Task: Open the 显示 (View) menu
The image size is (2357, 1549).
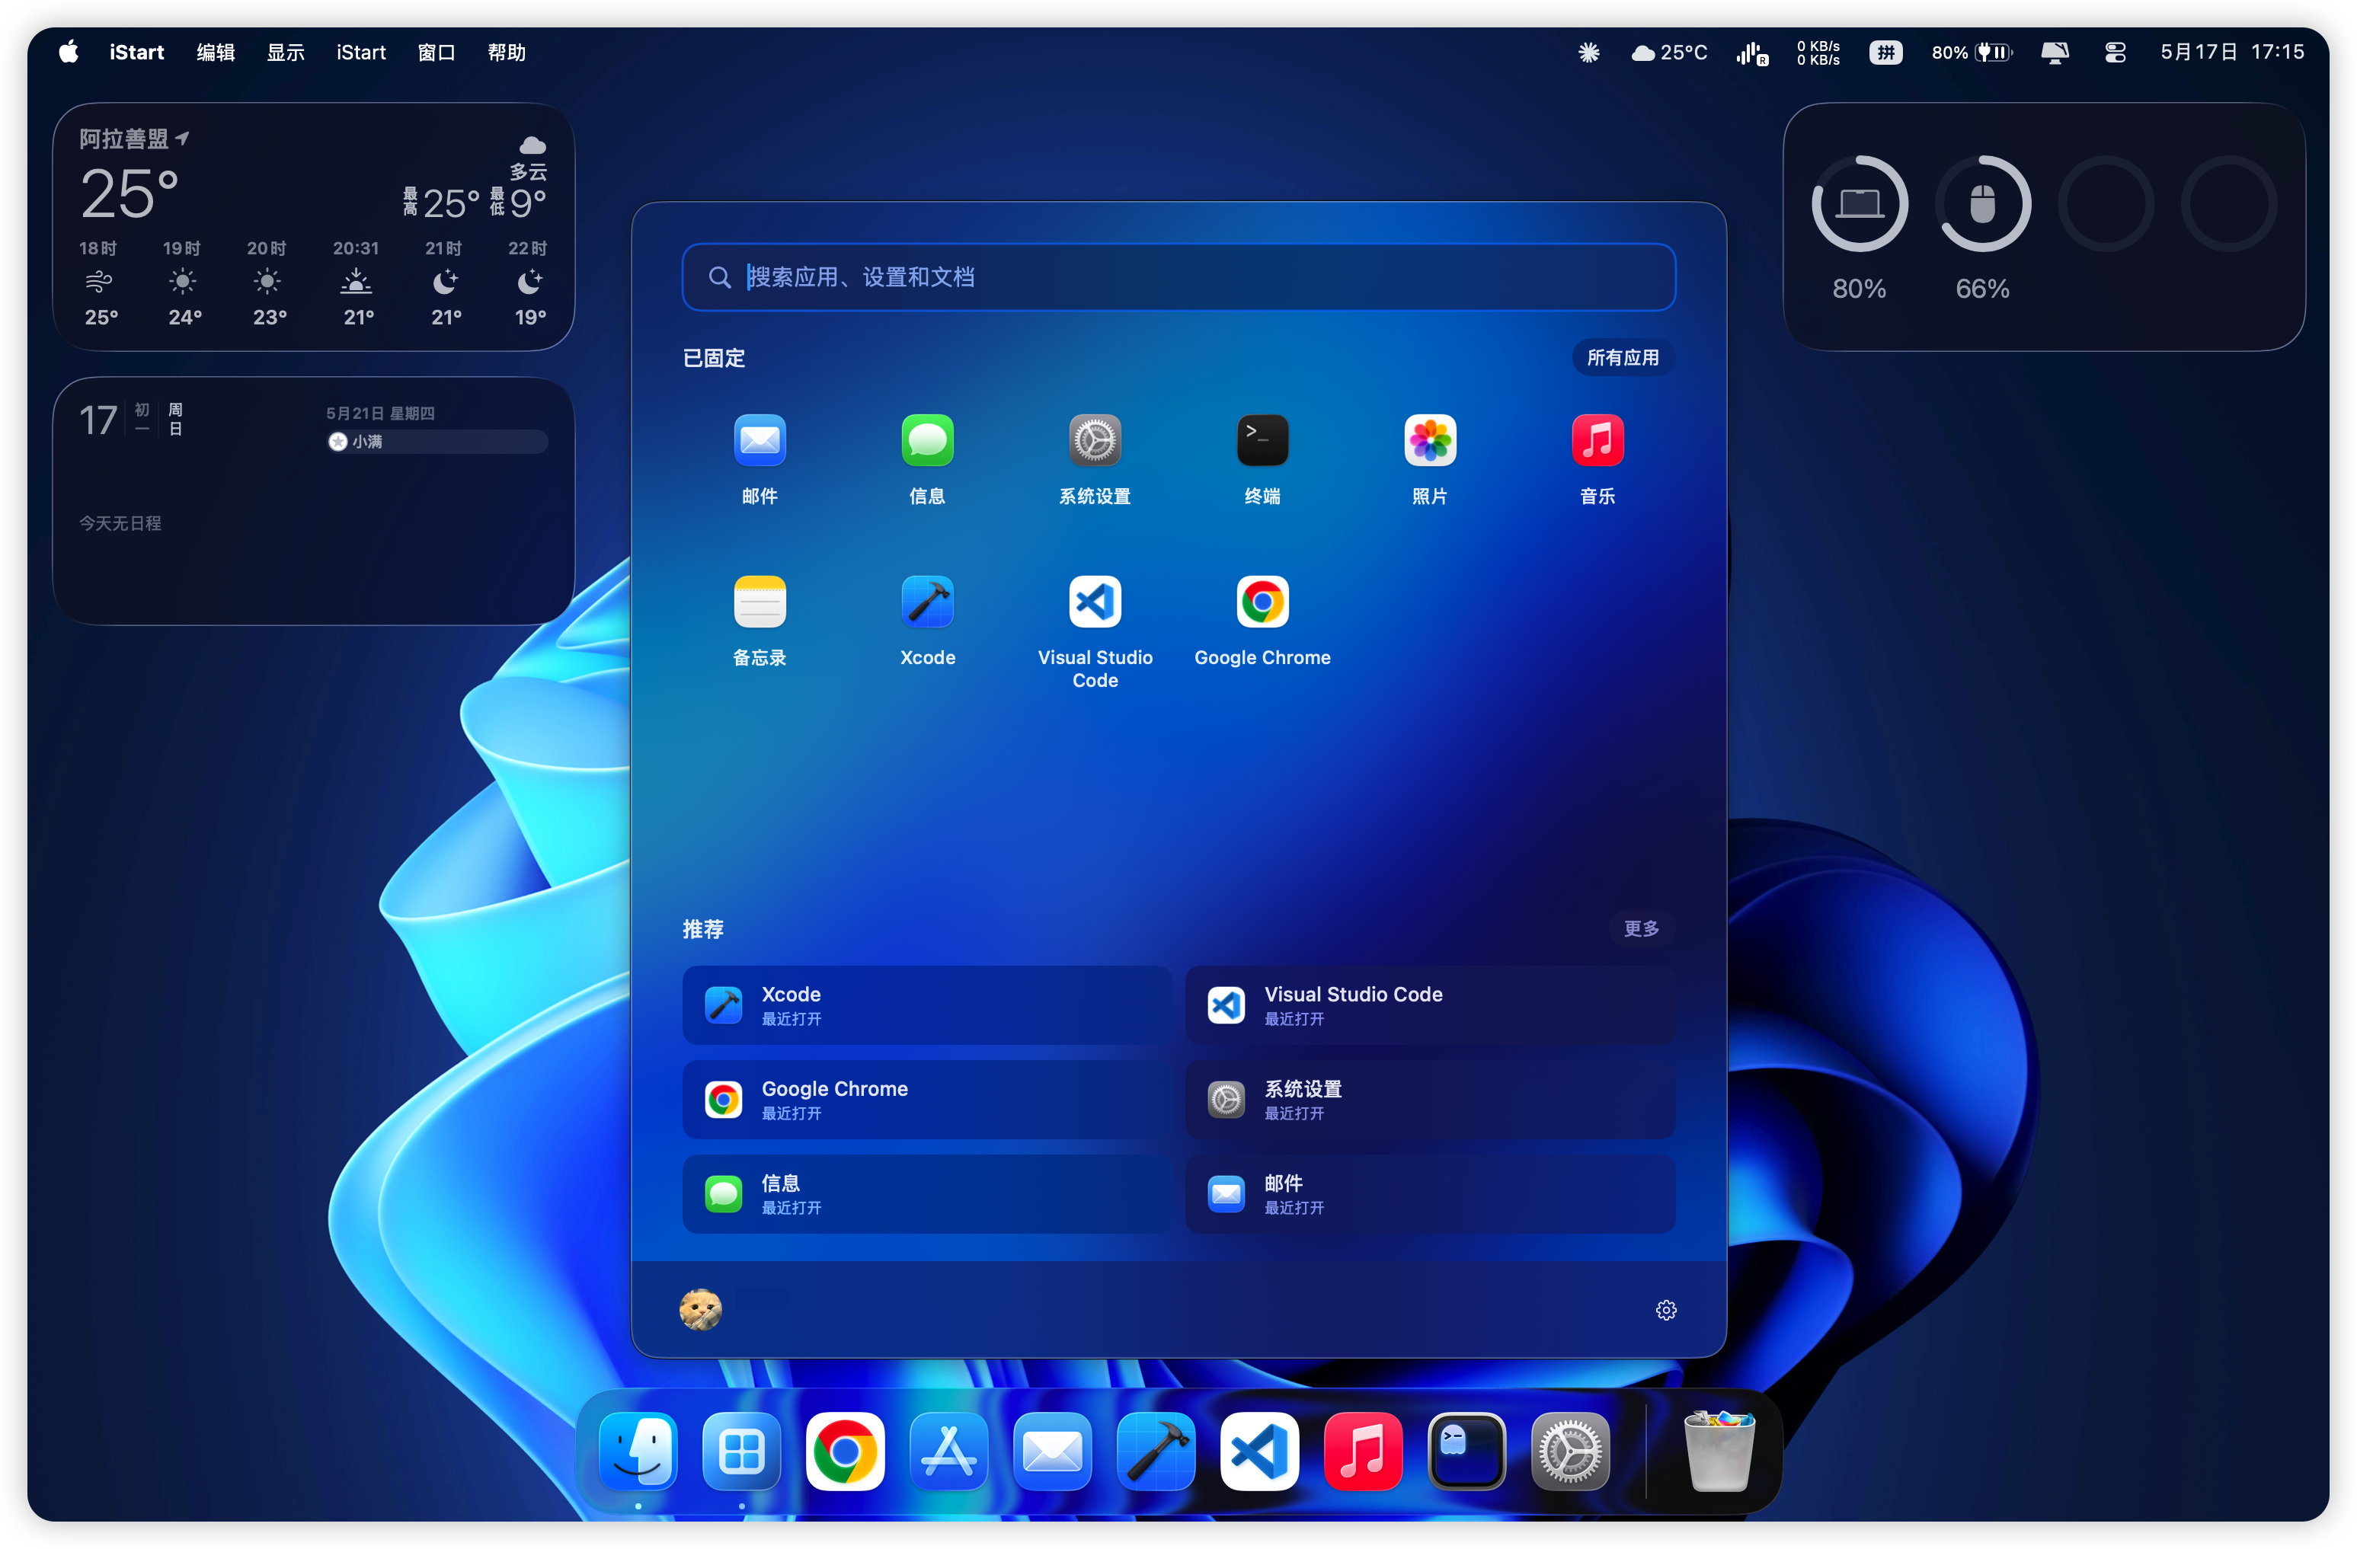Action: point(286,53)
